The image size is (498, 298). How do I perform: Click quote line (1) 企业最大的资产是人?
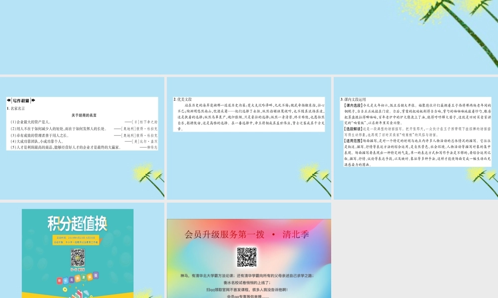(31, 122)
